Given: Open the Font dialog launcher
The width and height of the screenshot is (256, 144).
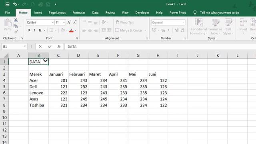Looking at the screenshot, I should [x=77, y=38].
